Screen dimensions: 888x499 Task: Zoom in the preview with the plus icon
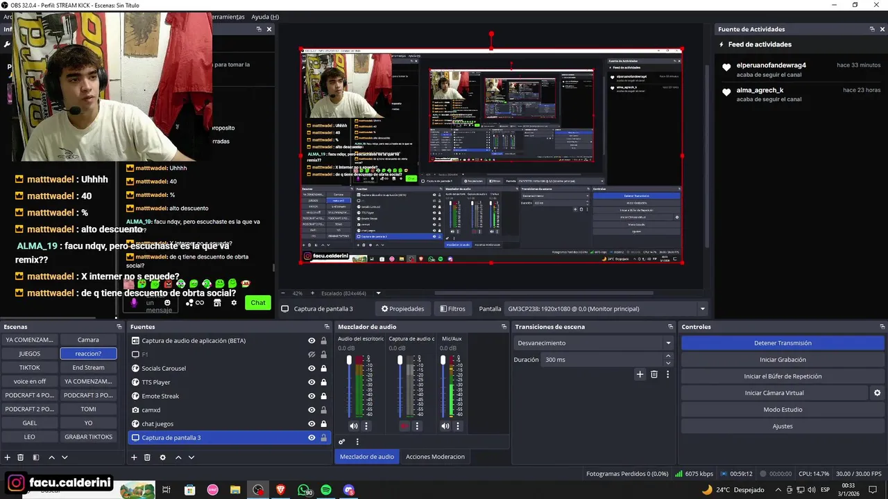point(312,293)
